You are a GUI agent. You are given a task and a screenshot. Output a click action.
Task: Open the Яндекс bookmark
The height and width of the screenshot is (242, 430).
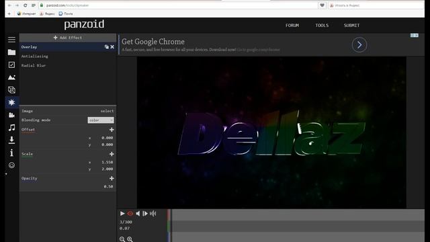tap(47, 13)
